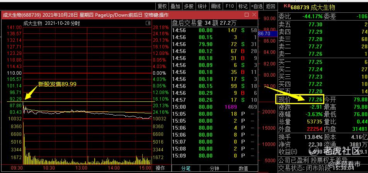This screenshot has height=173, width=368.
Task: Click the 13:00 time axis label
Action: pos(81,168)
